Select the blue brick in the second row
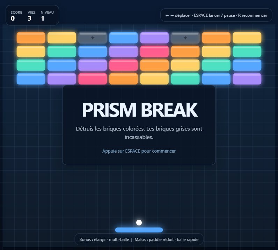Image resolution: width=278 pixels, height=250 pixels. click(93, 51)
